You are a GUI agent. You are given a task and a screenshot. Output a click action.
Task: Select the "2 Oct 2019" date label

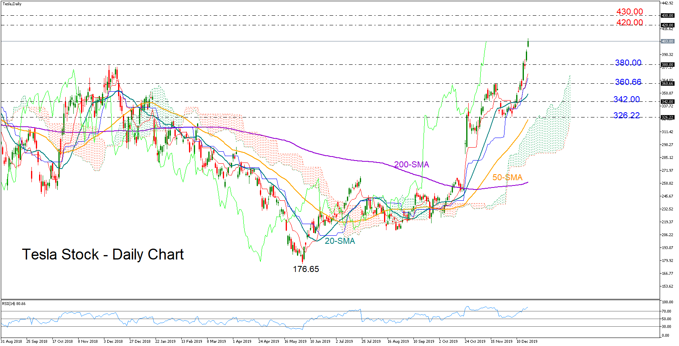(x=449, y=342)
